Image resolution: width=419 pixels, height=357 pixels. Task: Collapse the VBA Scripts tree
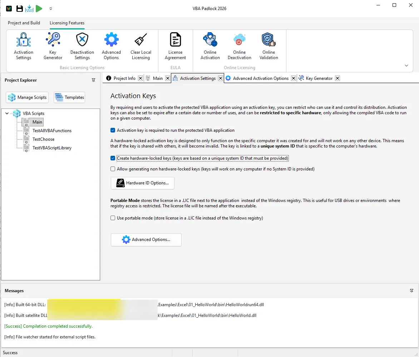(x=7, y=113)
